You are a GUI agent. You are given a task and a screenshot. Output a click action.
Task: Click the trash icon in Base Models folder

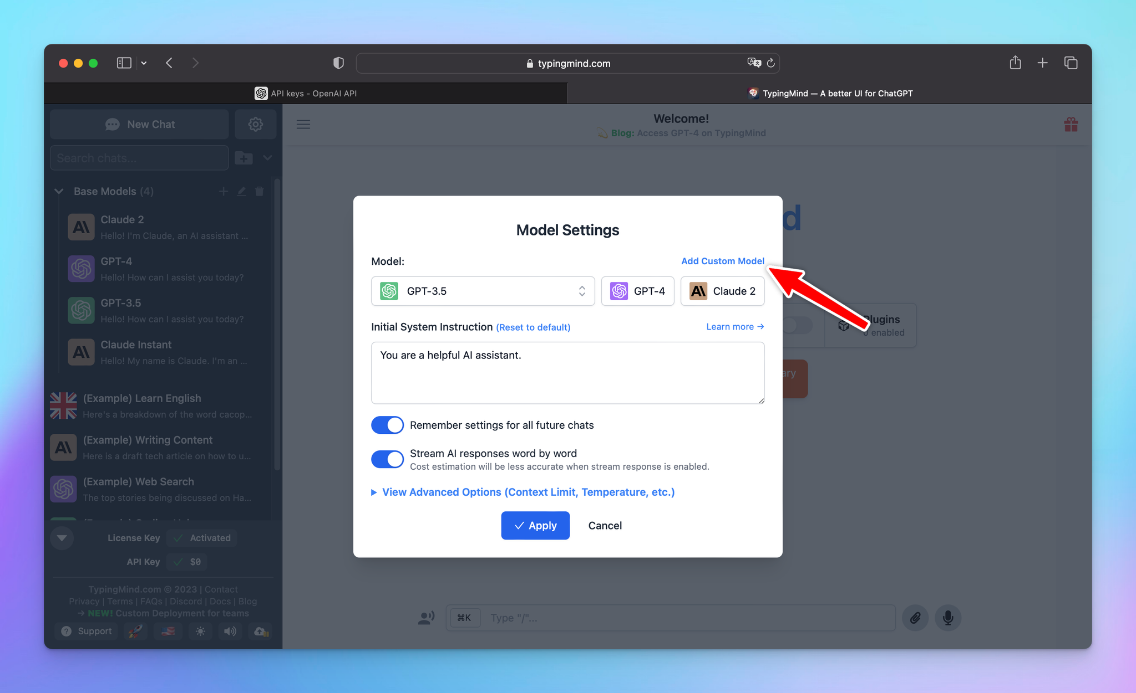[x=259, y=192]
